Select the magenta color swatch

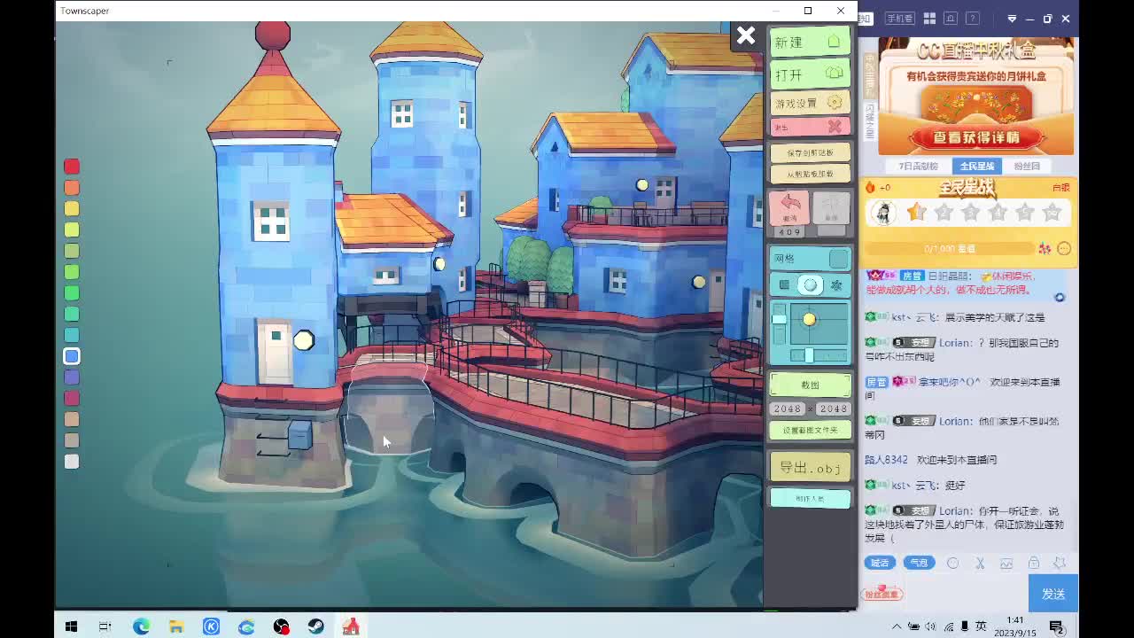pos(72,399)
